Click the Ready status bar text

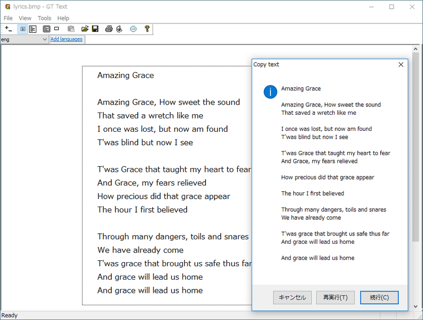[x=10, y=315]
